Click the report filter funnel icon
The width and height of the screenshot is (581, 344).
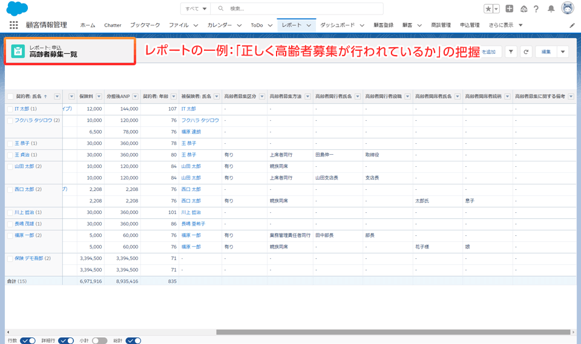511,52
